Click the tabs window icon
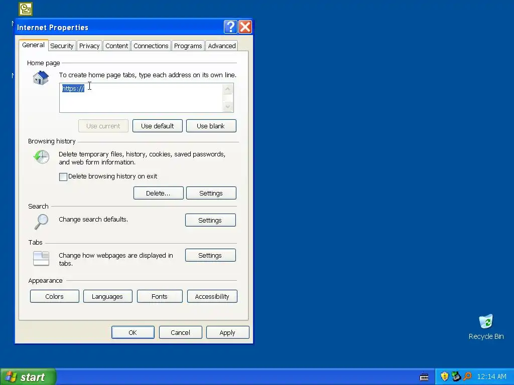Screen dimensions: 514x385 coord(41,258)
